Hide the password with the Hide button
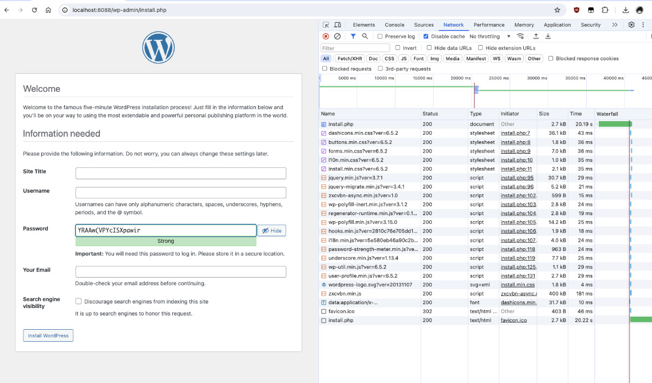Screen dimensions: 652x383 coord(272,230)
